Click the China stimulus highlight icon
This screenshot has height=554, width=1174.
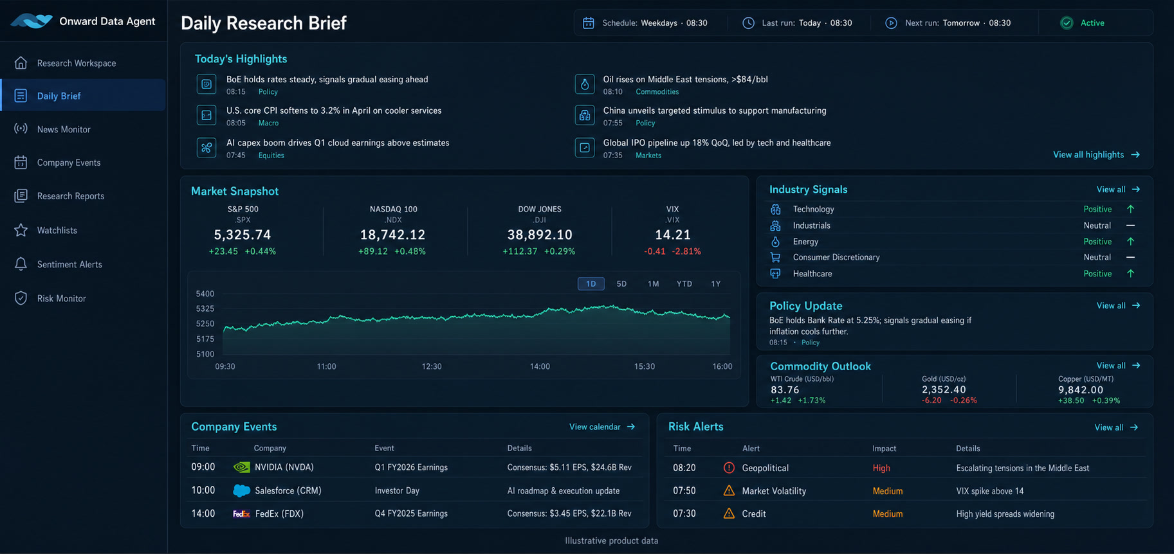(x=584, y=115)
